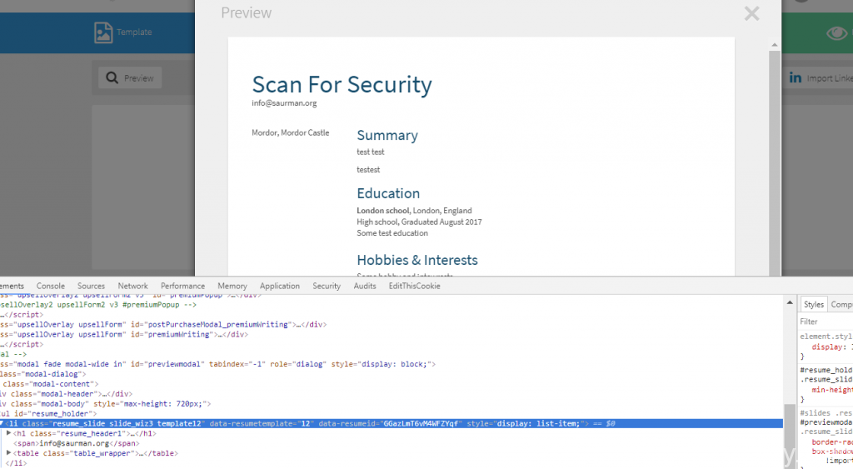Image resolution: width=853 pixels, height=469 pixels.
Task: Click the modal scrollbar up arrow
Action: click(x=775, y=45)
